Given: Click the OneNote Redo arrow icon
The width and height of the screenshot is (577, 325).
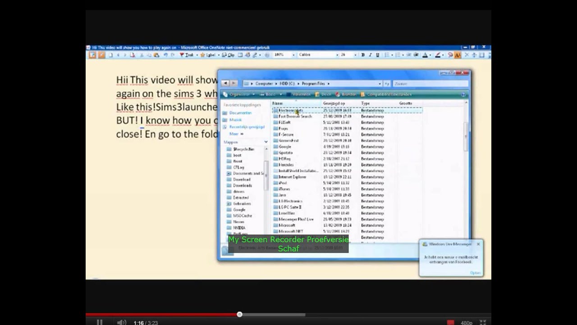Looking at the screenshot, I should coord(173,55).
